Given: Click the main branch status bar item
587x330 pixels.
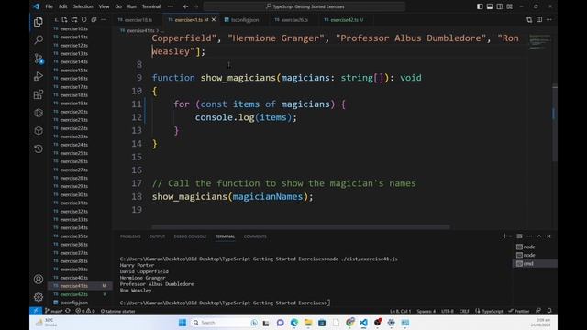Looking at the screenshot, I should coord(54,311).
